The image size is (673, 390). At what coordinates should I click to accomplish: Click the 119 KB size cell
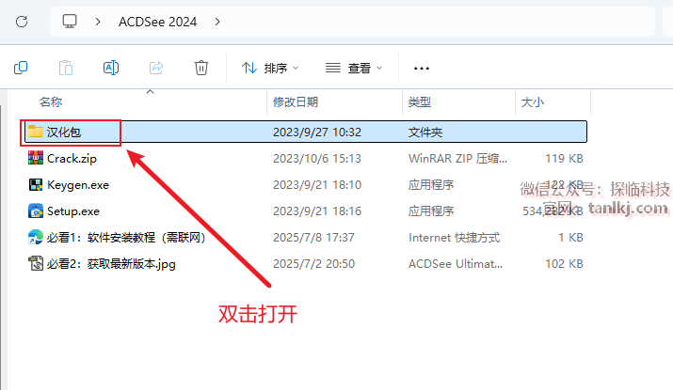click(x=564, y=159)
